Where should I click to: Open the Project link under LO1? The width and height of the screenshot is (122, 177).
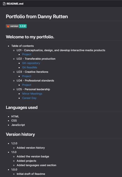(27, 54)
